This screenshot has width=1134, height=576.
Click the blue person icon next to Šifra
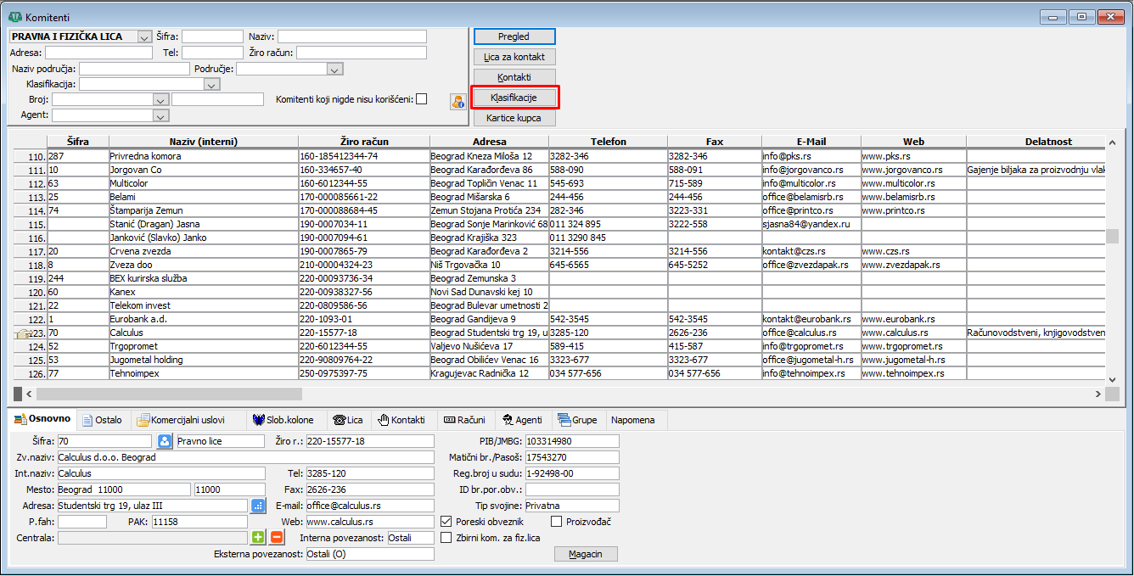(x=166, y=441)
